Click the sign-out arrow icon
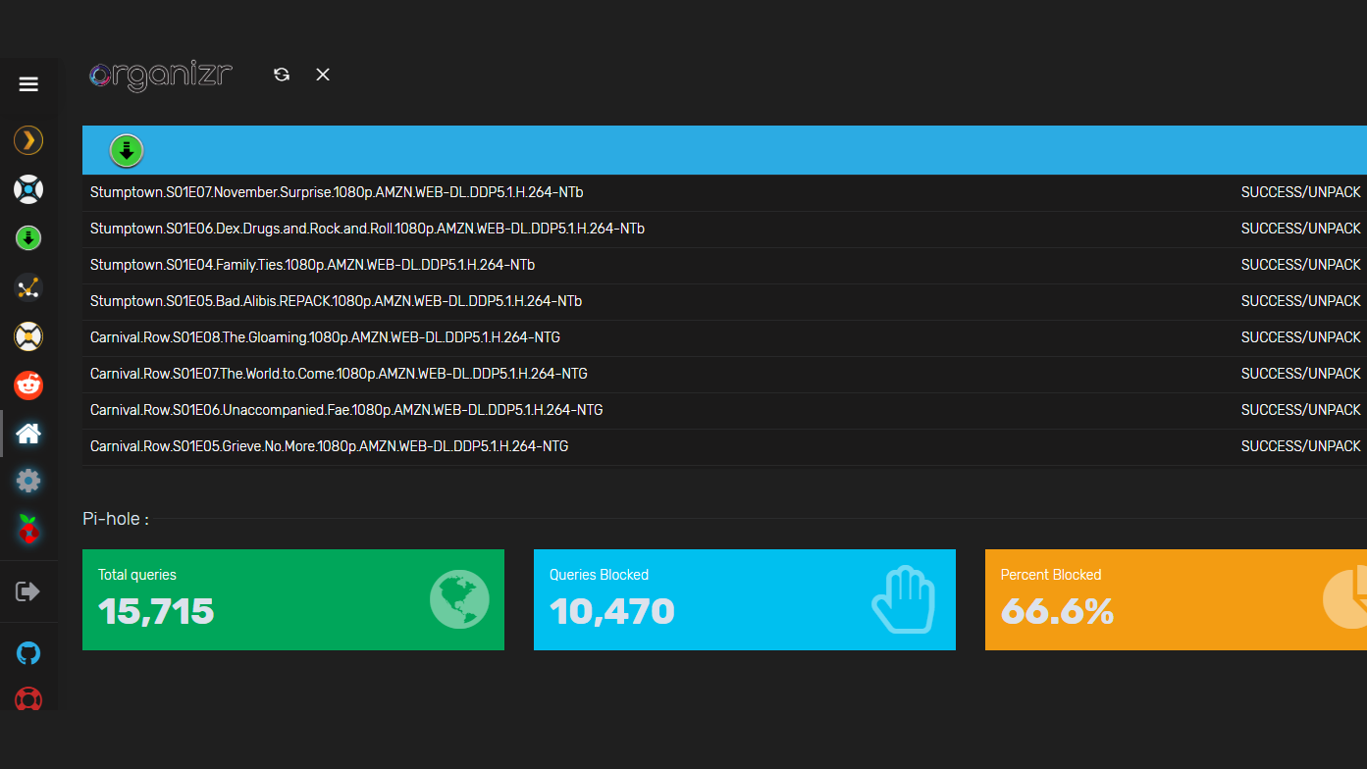Screen dimensions: 1367x769 pyautogui.click(x=28, y=591)
